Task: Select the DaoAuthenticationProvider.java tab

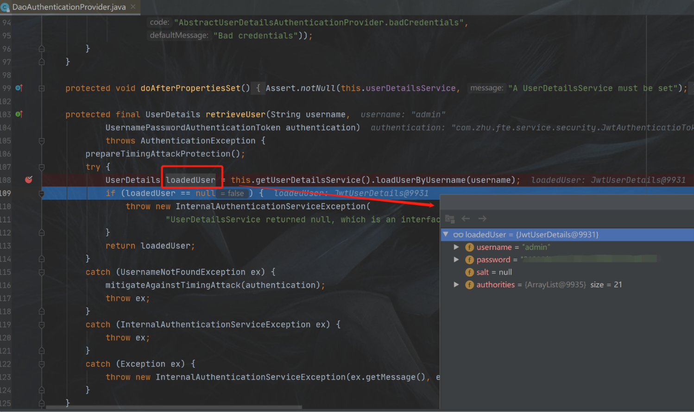Action: (x=69, y=7)
